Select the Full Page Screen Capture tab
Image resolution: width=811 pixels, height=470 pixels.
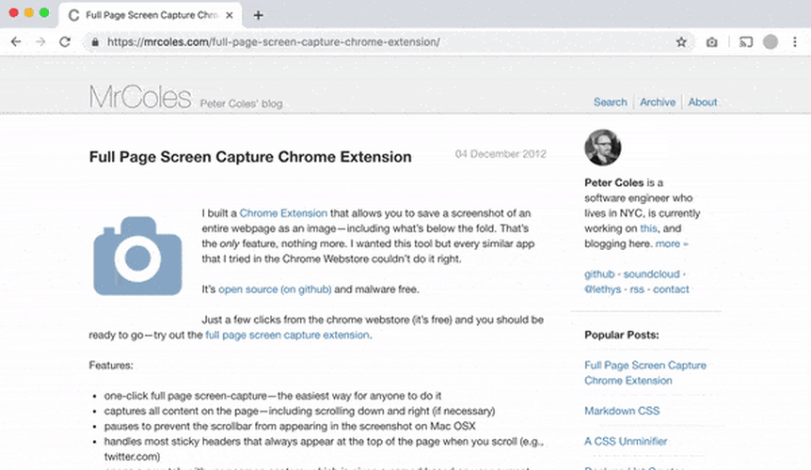point(148,15)
